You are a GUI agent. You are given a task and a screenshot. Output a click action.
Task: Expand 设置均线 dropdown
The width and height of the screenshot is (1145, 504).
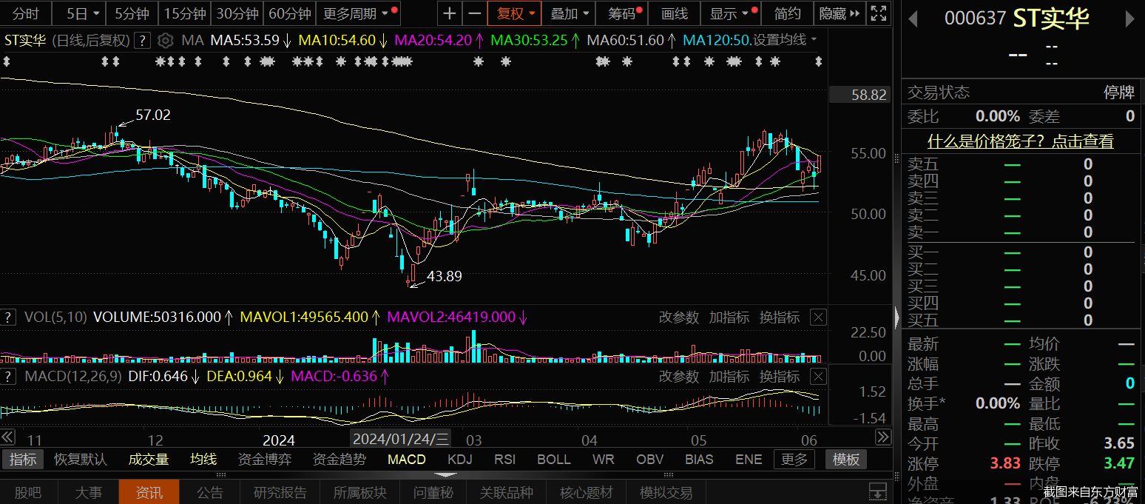[785, 40]
